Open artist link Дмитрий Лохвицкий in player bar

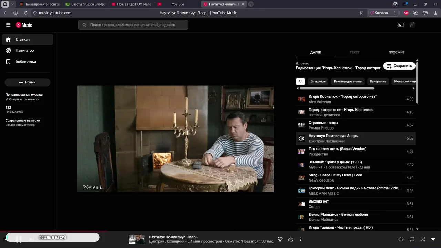[166, 242]
